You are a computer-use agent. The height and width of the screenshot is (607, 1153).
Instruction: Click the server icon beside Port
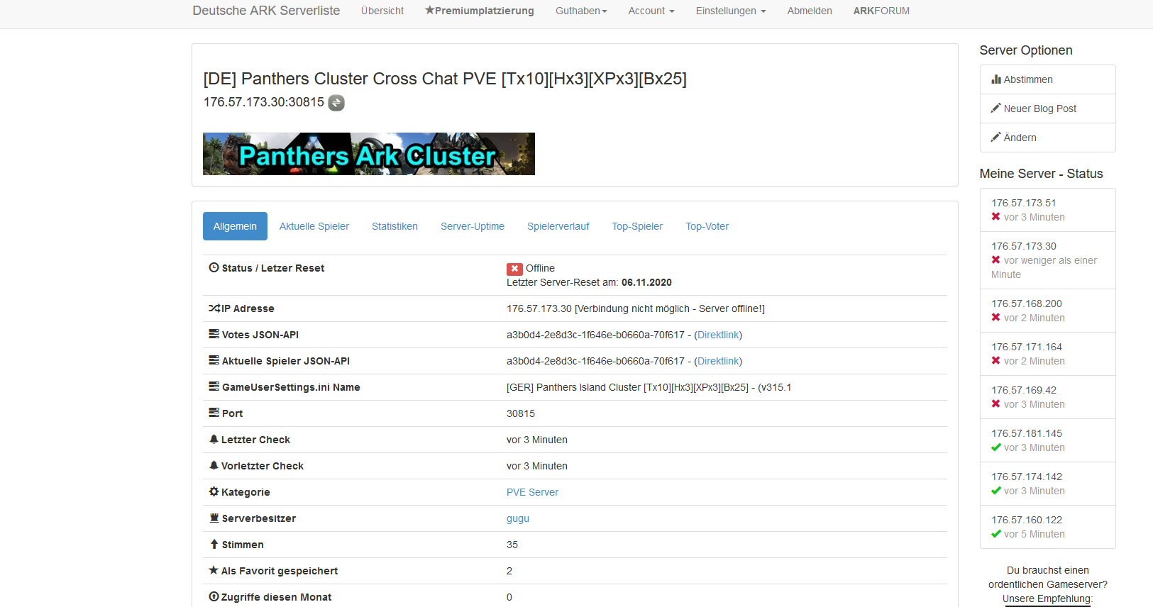[214, 413]
